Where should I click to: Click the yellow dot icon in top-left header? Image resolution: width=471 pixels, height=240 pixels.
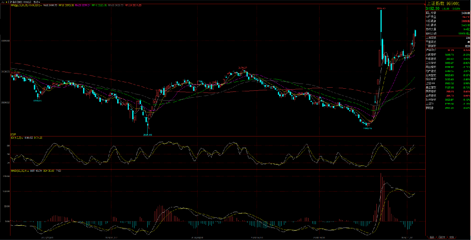click(x=7, y=2)
